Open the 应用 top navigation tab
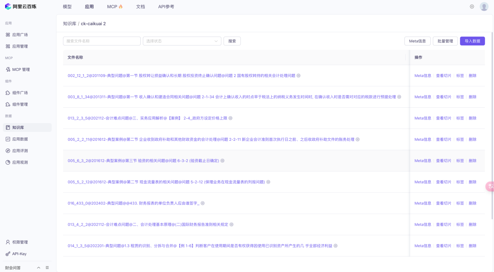The height and width of the screenshot is (272, 494). click(89, 7)
